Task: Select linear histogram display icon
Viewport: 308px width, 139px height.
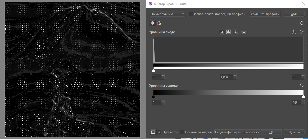Action: (222, 32)
